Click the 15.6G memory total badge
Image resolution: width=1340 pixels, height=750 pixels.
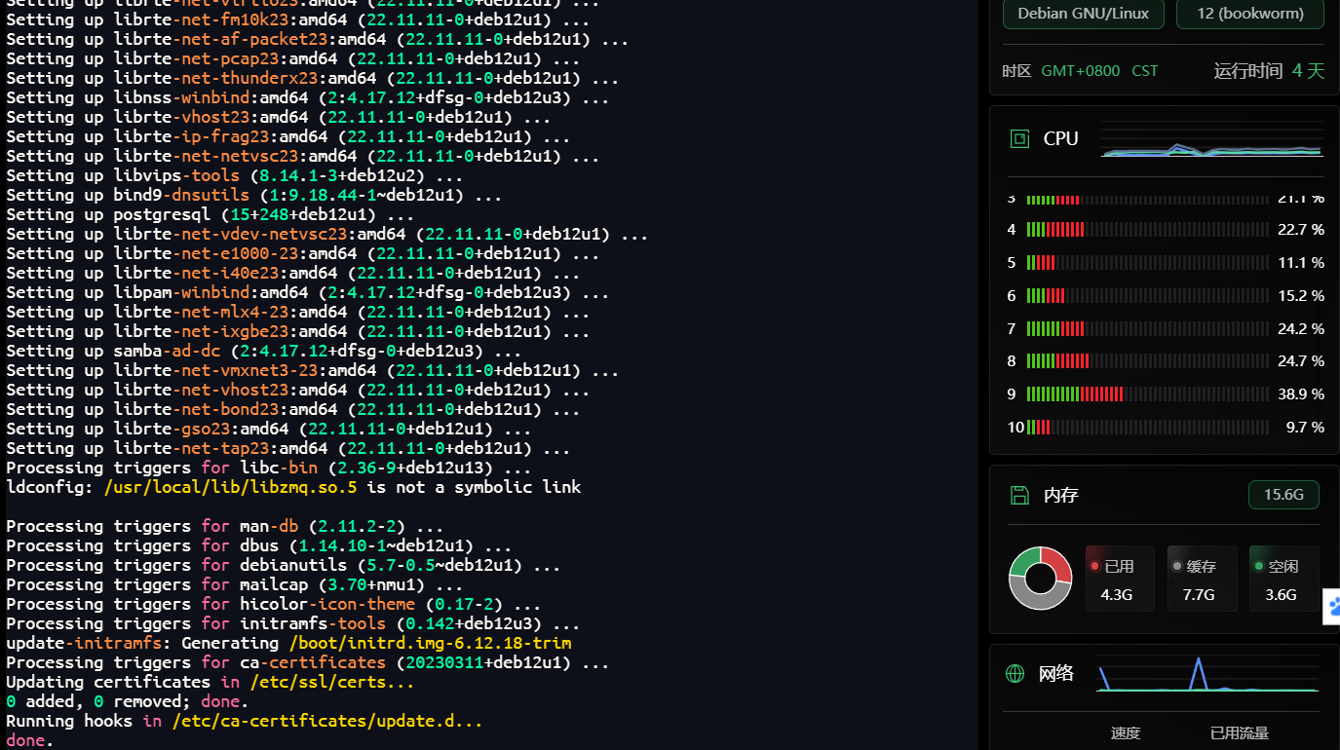[1283, 494]
